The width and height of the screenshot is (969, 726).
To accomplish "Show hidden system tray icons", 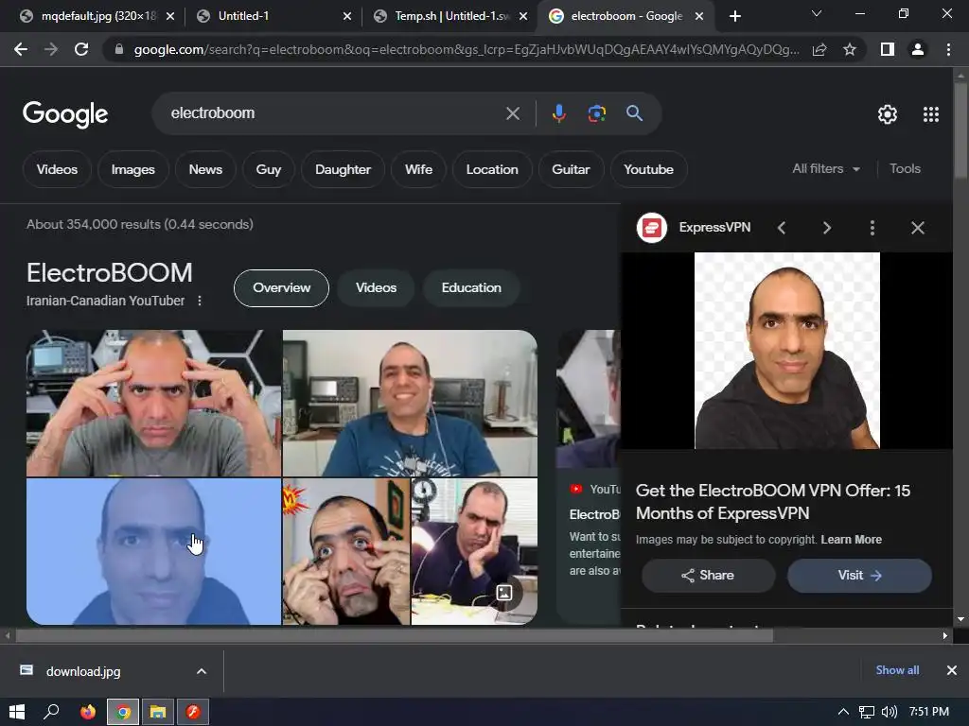I will 843,712.
